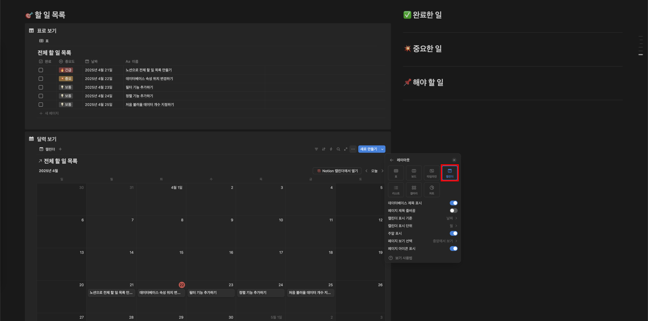This screenshot has width=648, height=321.
Task: Click table task 처음 불러올 데이터 개수 지정하기
Action: point(150,104)
